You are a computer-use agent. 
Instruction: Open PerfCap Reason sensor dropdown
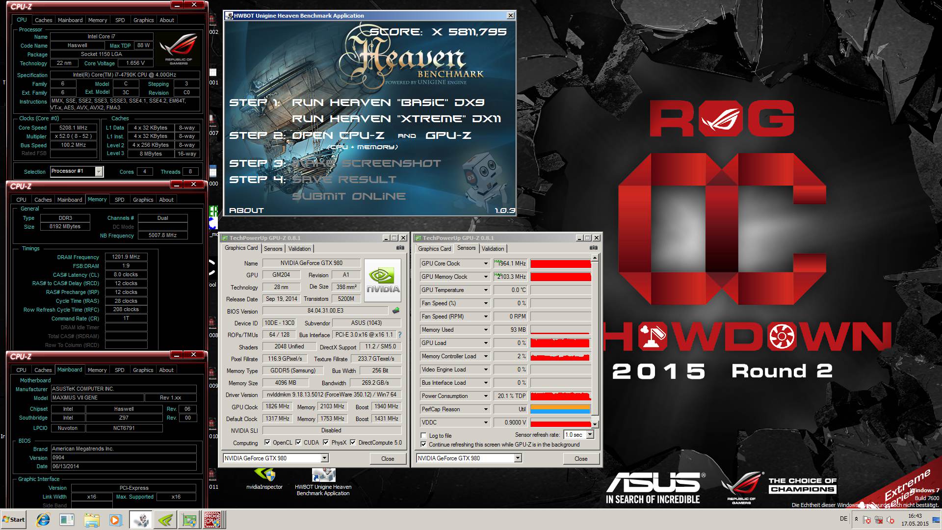[486, 409]
